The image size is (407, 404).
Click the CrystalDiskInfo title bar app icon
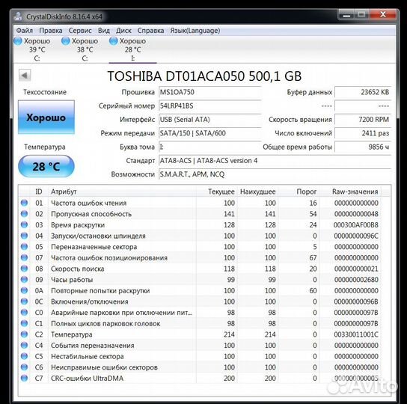click(19, 16)
